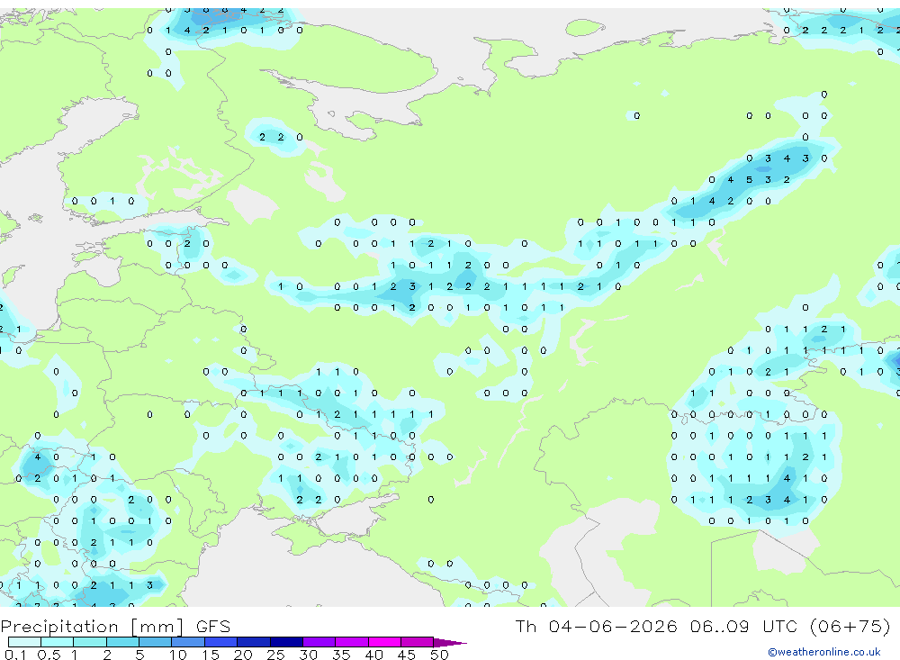Pick the purple swatch between 30 and 35
The image size is (900, 660).
pyautogui.click(x=319, y=642)
